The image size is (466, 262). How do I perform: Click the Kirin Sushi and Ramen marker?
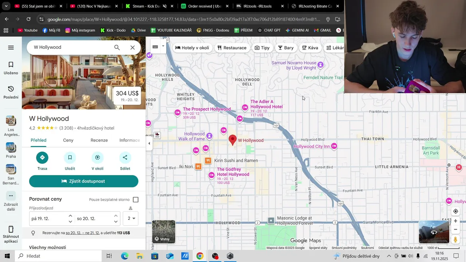pos(208,160)
